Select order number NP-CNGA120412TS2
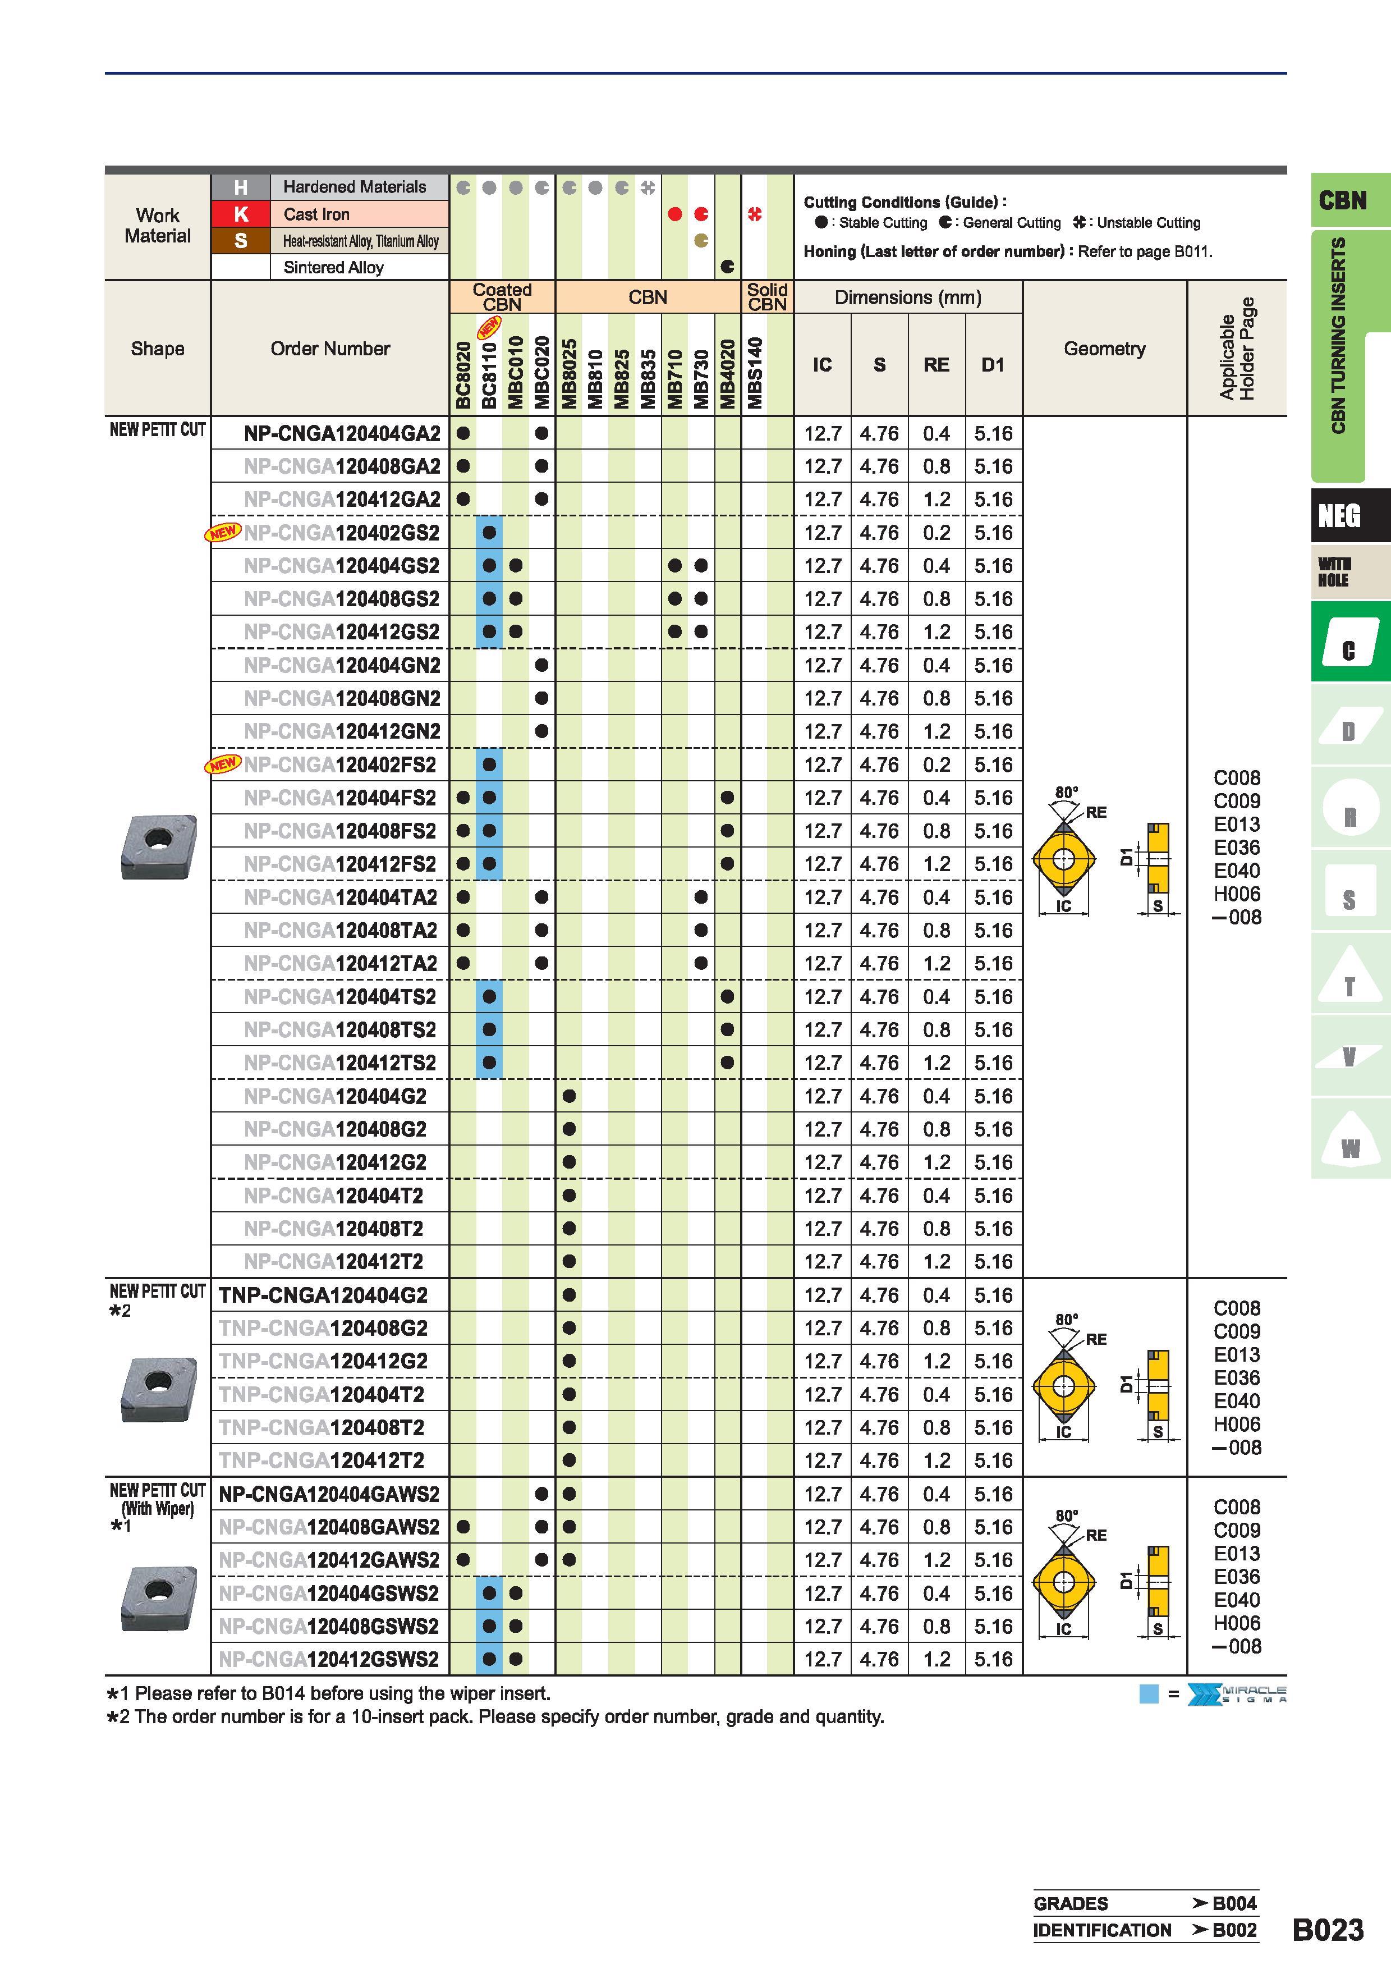1391x1969 pixels. coord(340,1063)
